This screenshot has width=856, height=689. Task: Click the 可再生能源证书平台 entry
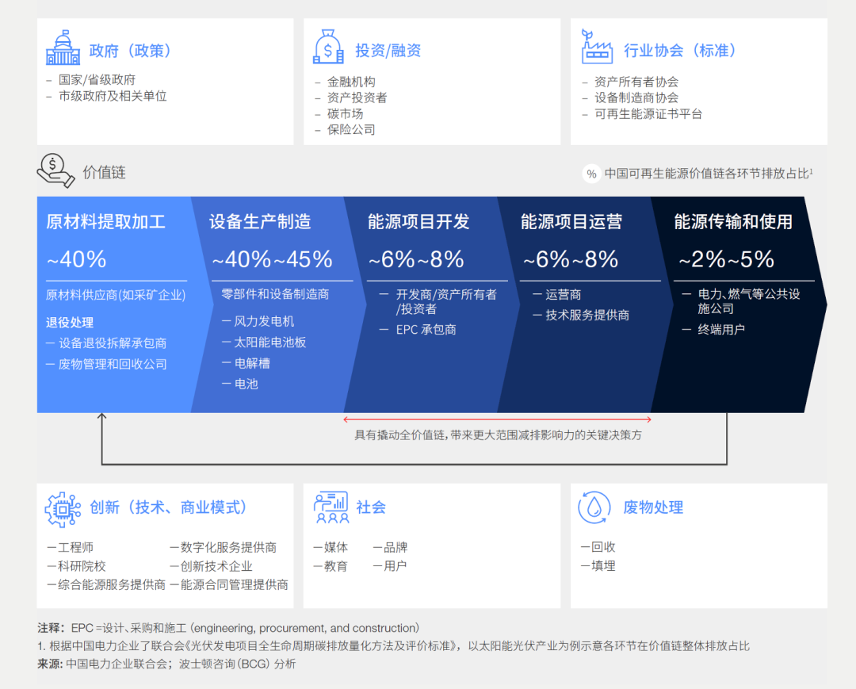coord(648,113)
